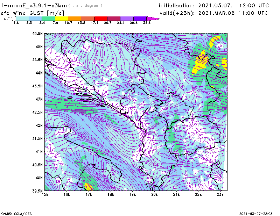Click the 20E longitude label
This screenshot has width=280, height=216.
154,194
